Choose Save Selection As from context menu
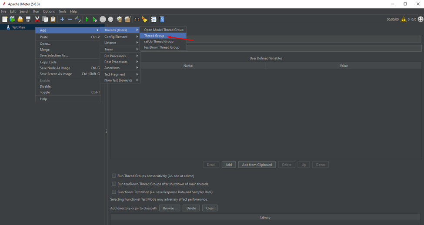The height and width of the screenshot is (225, 424). click(54, 56)
